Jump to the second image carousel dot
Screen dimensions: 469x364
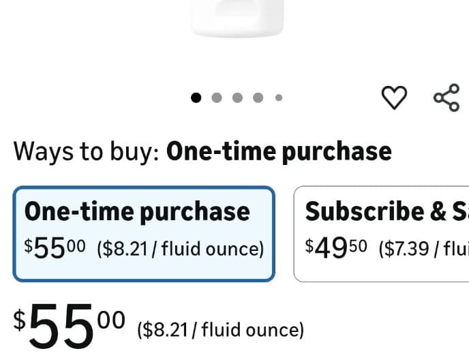coord(217,97)
